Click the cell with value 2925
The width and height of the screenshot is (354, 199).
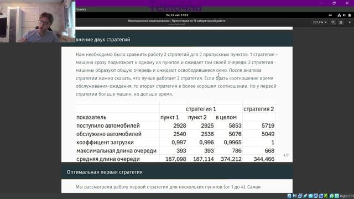coord(207,125)
